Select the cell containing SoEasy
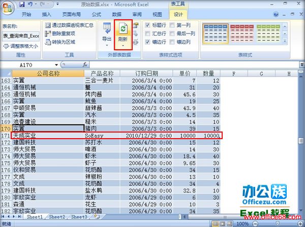Screen dimensions: 305x227 pyautogui.click(x=102, y=136)
